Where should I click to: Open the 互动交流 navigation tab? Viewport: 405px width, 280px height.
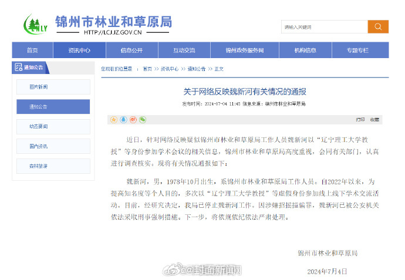(184, 50)
